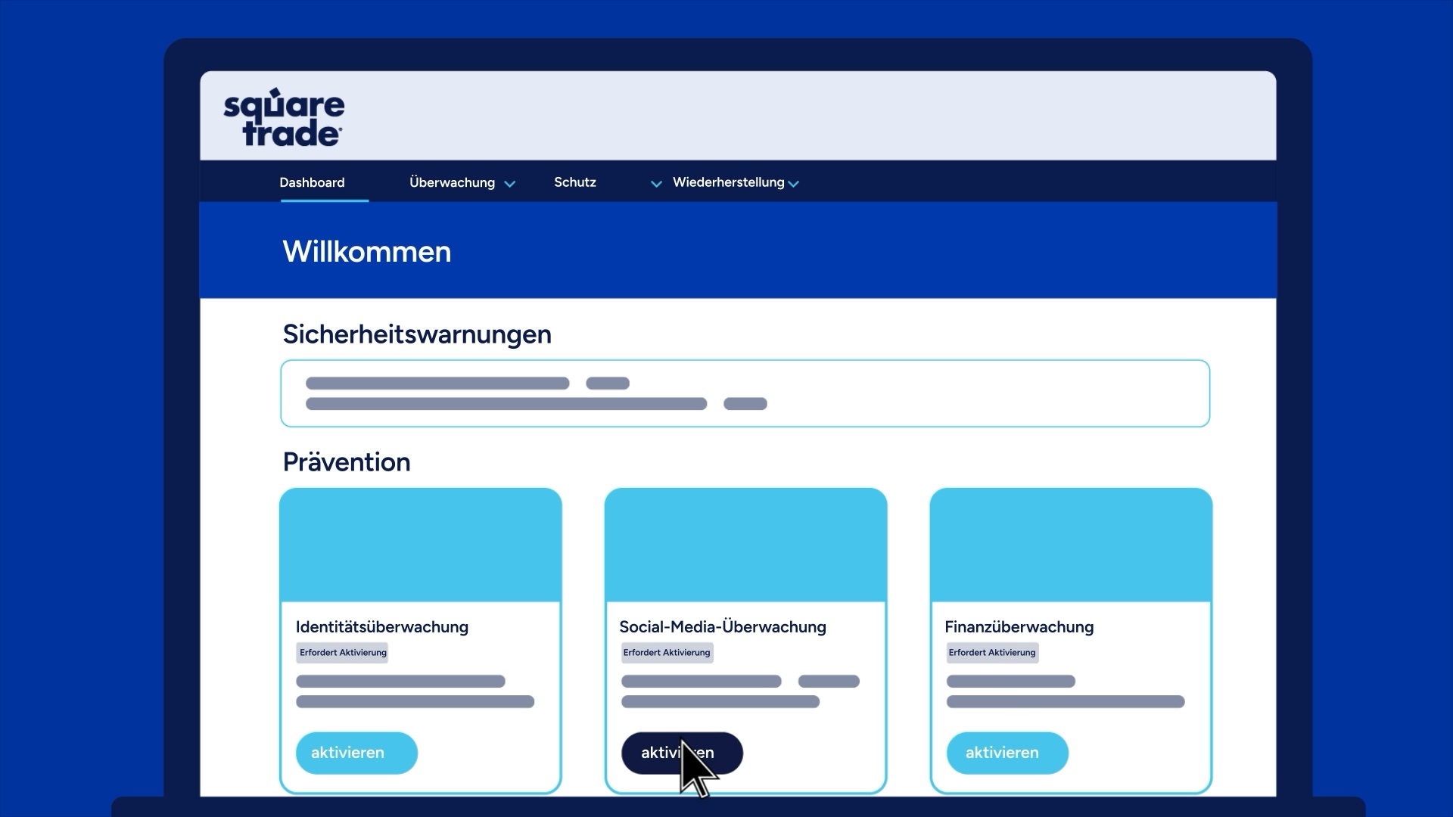Open the Schutz menu
The width and height of the screenshot is (1453, 817).
575,182
